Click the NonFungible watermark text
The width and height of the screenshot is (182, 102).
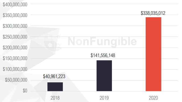[102, 41]
